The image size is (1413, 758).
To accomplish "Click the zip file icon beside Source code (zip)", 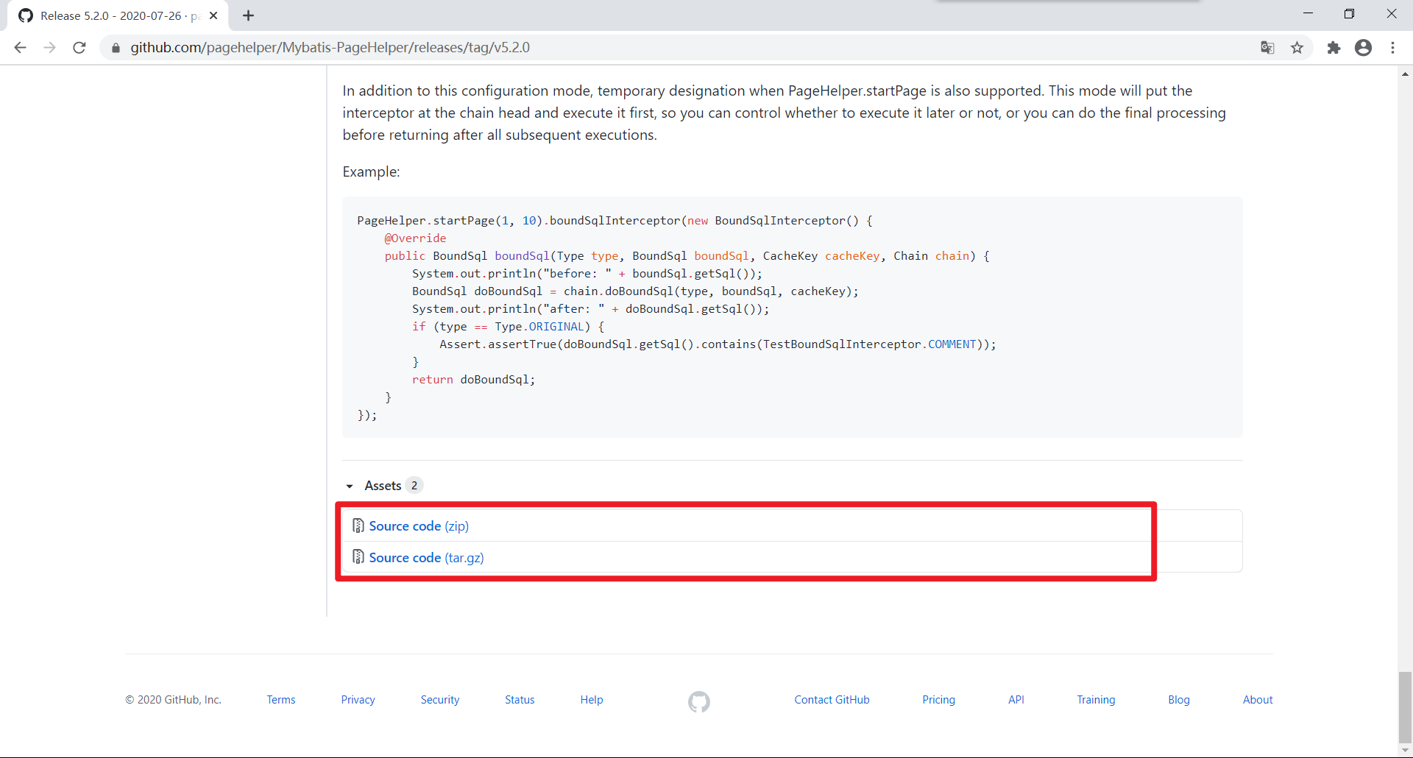I will click(x=358, y=525).
